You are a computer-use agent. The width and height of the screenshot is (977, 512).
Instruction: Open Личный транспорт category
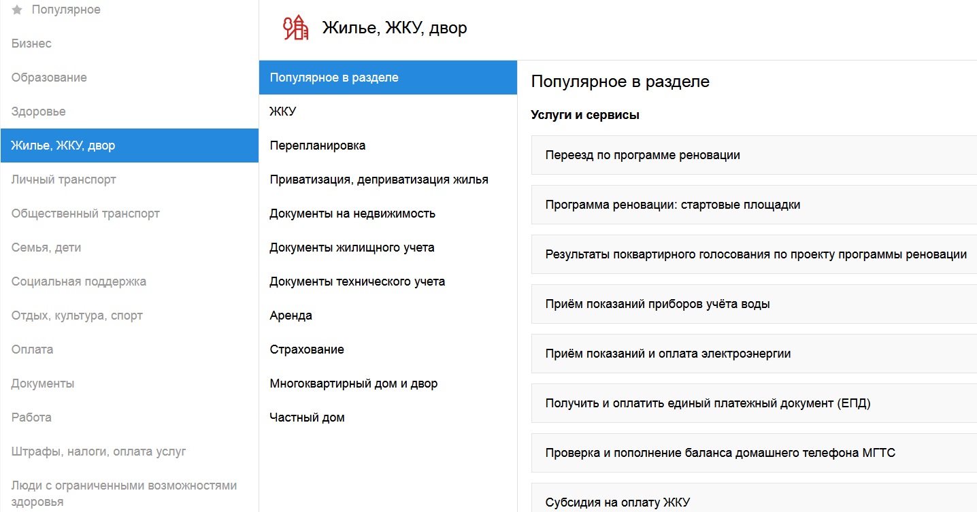(x=64, y=180)
